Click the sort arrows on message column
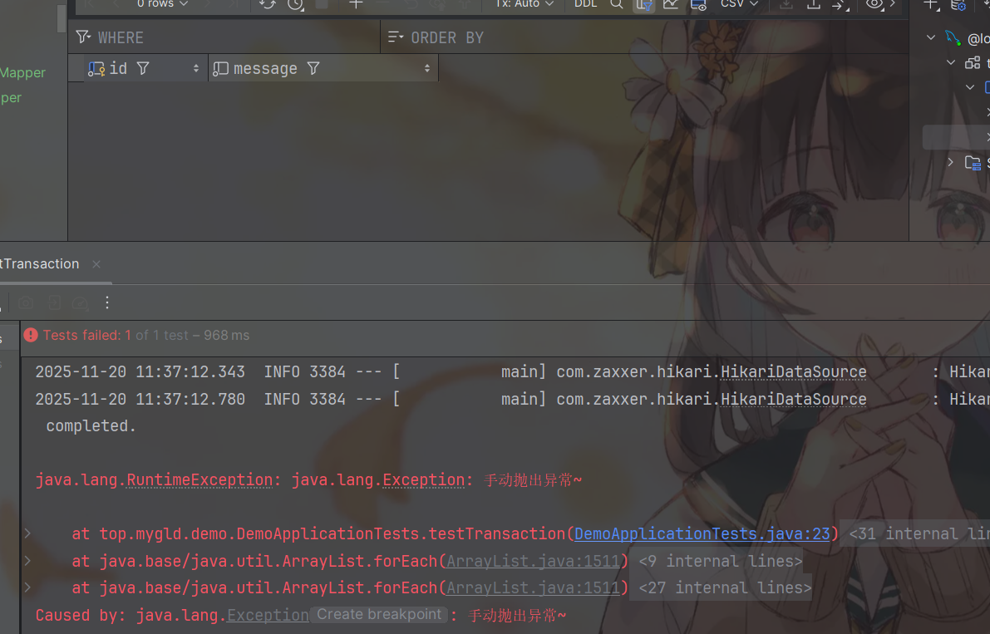990x634 pixels. click(x=427, y=69)
